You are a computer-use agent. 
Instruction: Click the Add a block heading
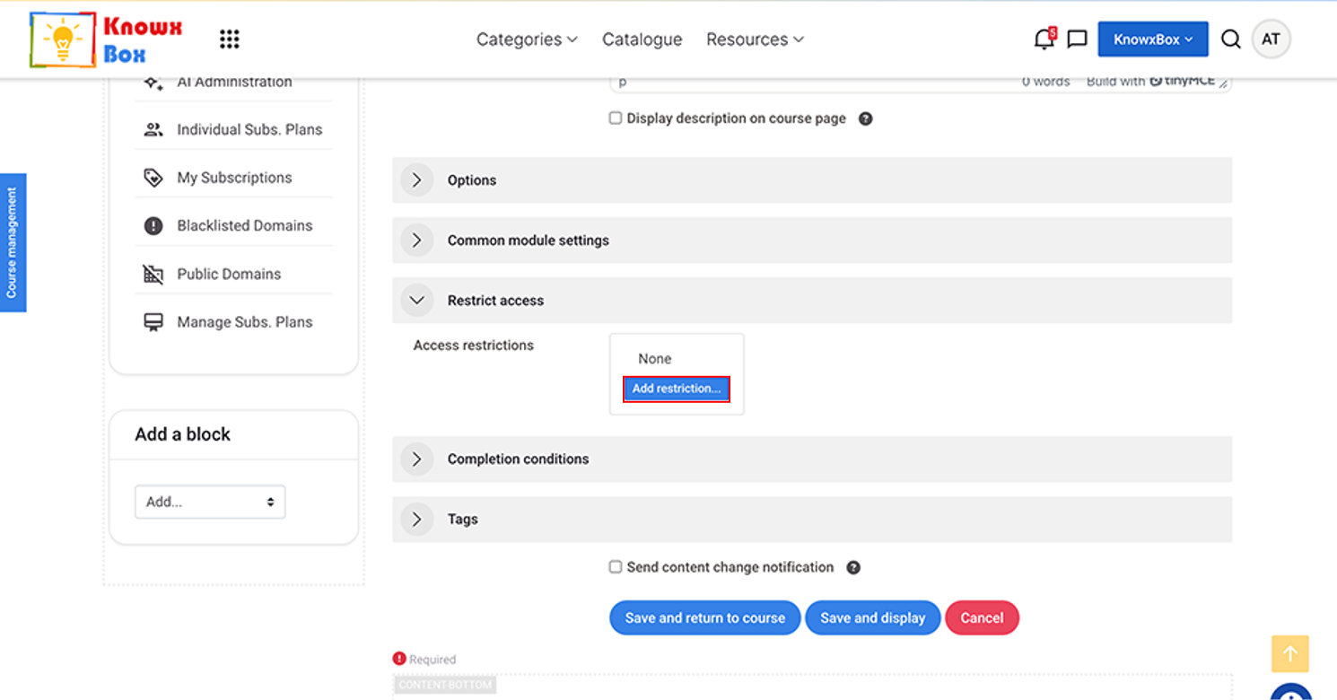[x=183, y=434]
